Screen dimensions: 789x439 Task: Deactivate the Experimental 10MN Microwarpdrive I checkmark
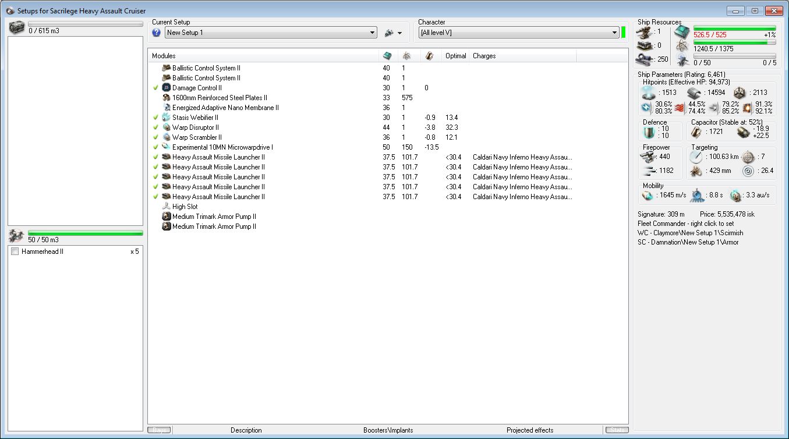[156, 147]
